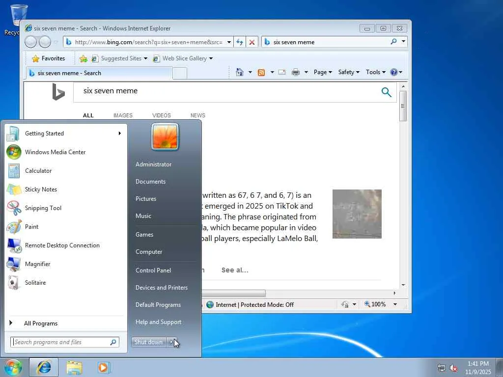
Task: Click the Bing logo on page
Action: 58,92
